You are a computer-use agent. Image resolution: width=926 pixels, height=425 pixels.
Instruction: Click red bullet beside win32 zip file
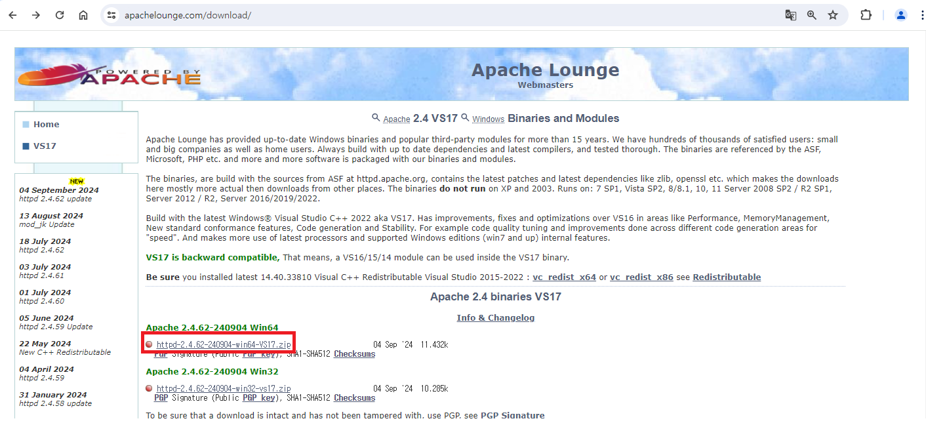[149, 388]
